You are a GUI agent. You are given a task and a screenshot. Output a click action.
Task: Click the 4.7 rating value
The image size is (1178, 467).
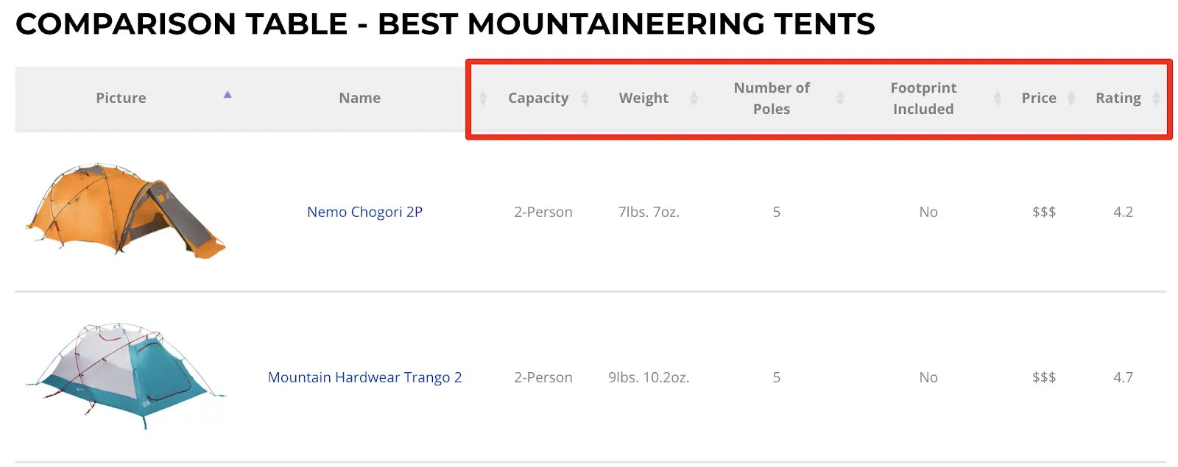click(x=1123, y=377)
